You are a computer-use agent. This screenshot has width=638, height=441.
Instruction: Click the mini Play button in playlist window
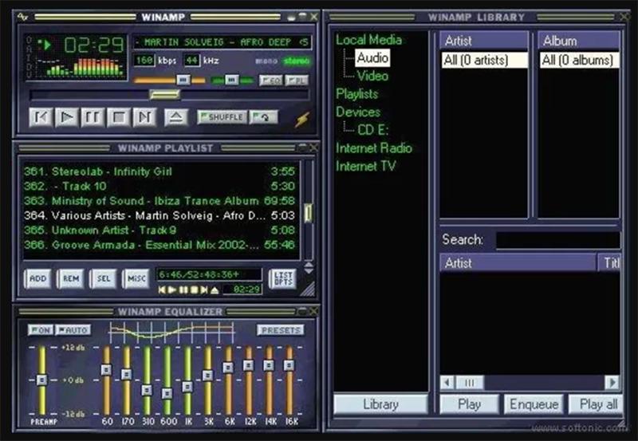pos(172,290)
